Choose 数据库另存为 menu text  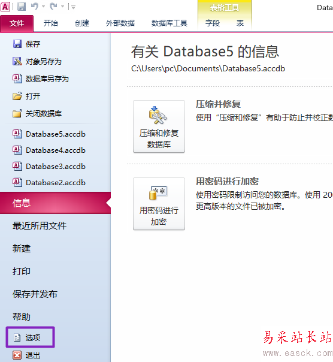pos(47,79)
